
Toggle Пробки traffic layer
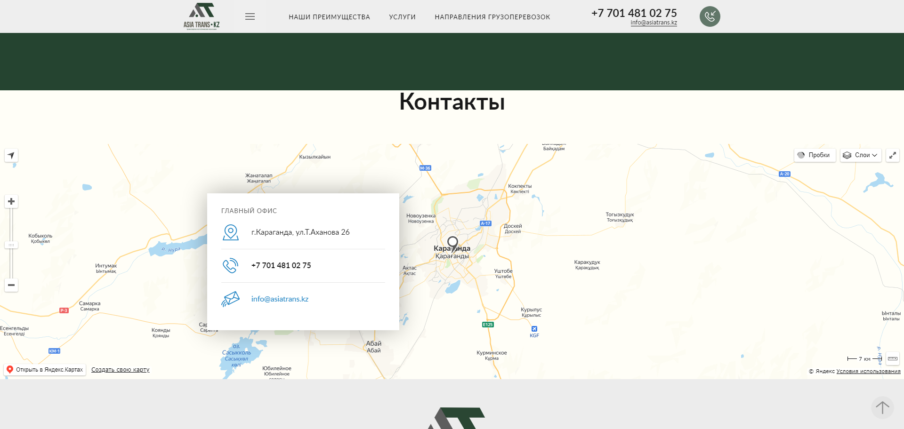pos(815,155)
